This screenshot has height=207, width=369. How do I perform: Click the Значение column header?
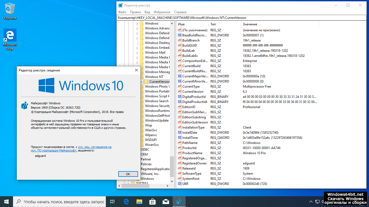point(250,24)
